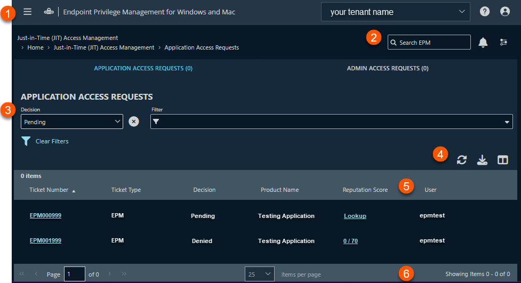Click Home in the breadcrumb

tap(36, 47)
